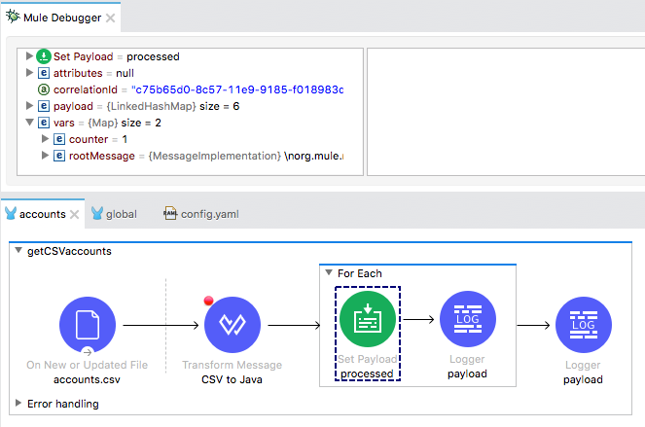645x427 pixels.
Task: Click the vars 'size = 2' value
Action: (x=141, y=123)
